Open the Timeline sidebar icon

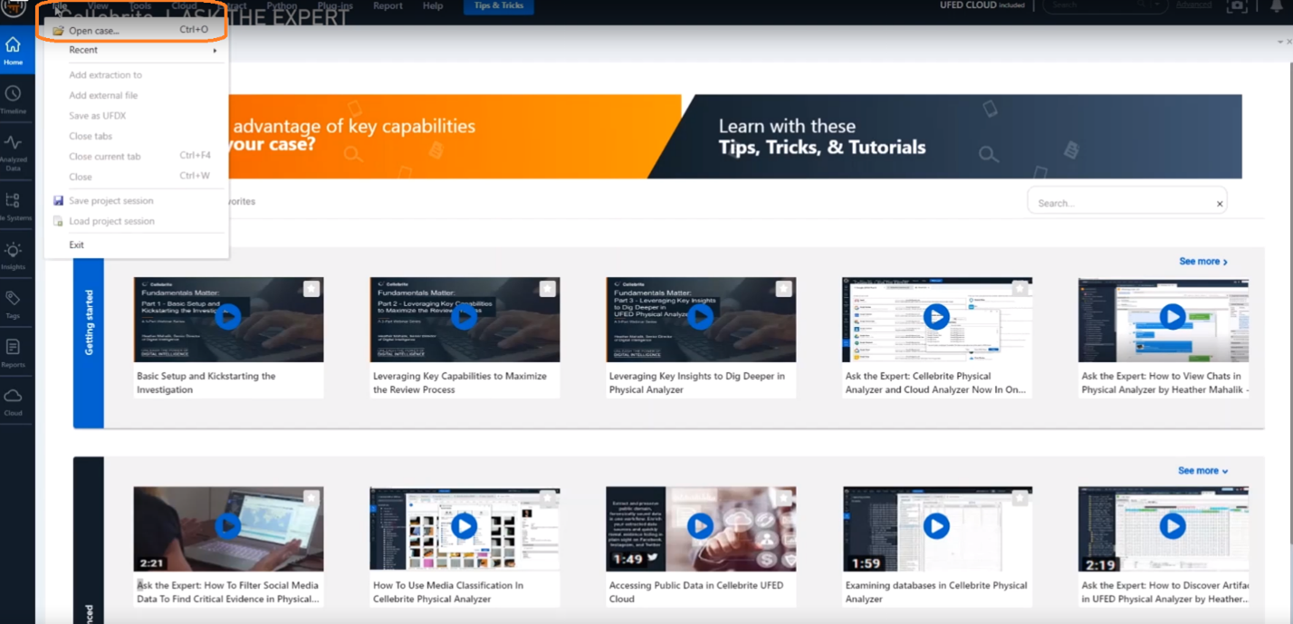(13, 98)
